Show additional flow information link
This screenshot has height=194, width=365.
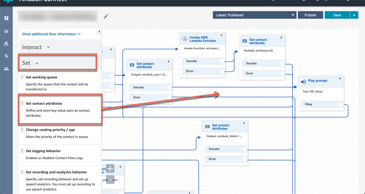(x=51, y=34)
